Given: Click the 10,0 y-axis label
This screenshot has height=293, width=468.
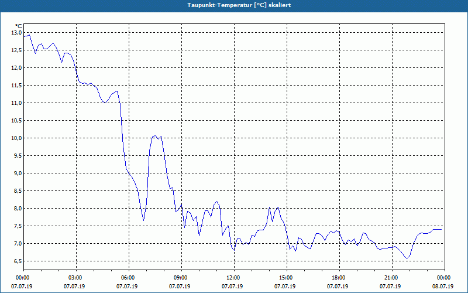Looking at the screenshot, I should point(16,138).
